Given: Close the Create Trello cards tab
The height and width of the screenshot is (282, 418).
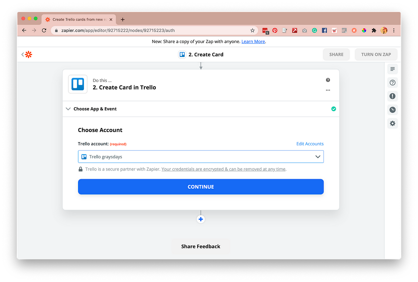Looking at the screenshot, I should click(111, 19).
